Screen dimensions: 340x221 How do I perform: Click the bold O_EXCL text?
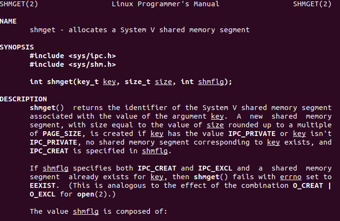[42, 194]
